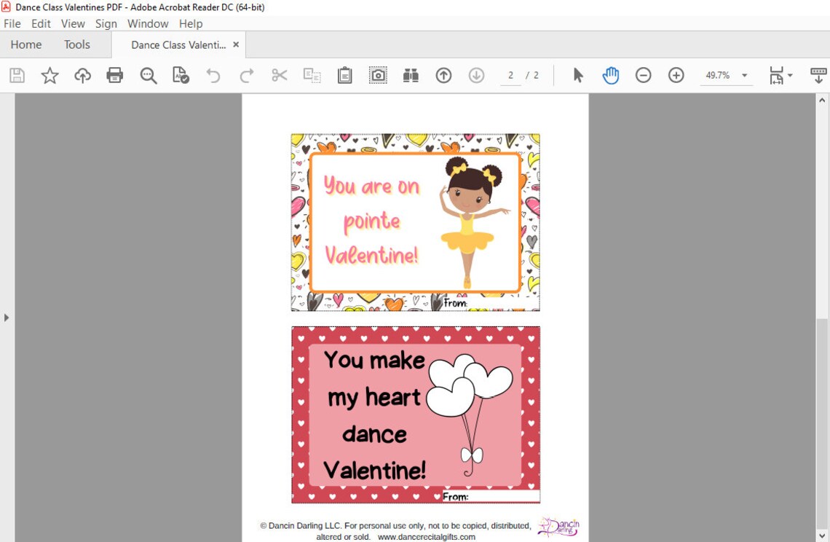Share the file via cloud upload icon

[82, 75]
